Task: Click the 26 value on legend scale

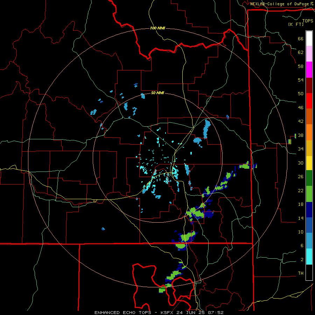Action: [301, 177]
